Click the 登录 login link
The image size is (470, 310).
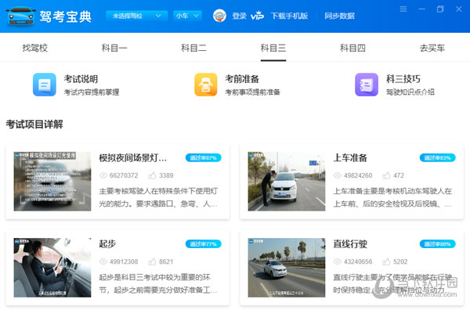coord(239,16)
